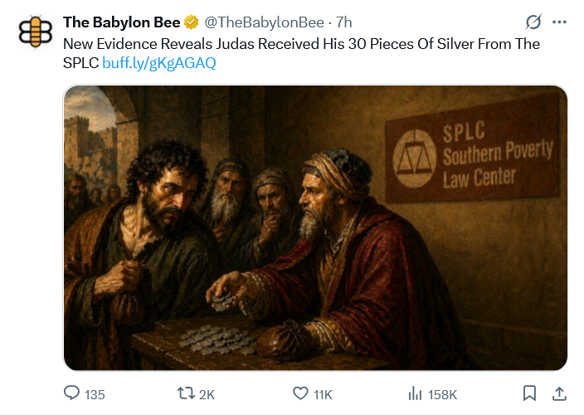The image size is (584, 415).
Task: Click the reply speech bubble icon
Action: pyautogui.click(x=72, y=393)
